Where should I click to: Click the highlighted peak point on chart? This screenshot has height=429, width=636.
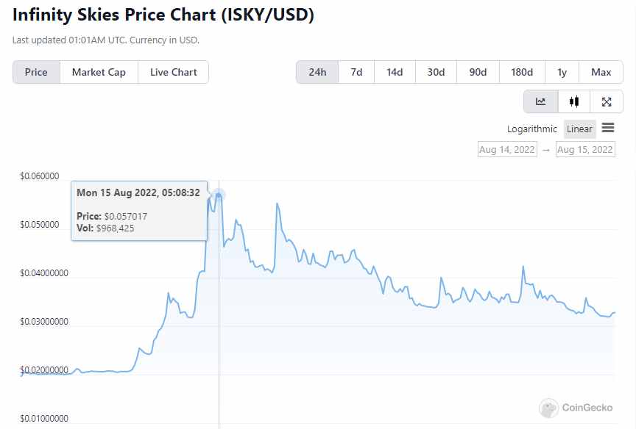coord(219,195)
